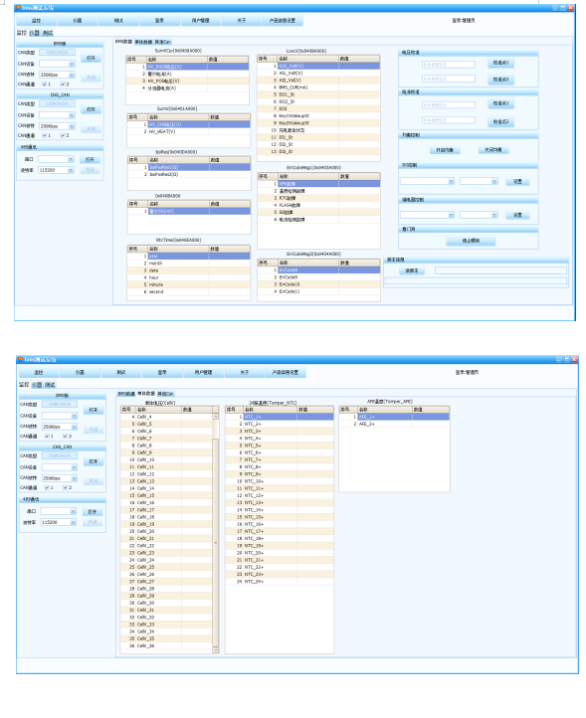Click 电流校准 校准点2 button
Screen dimensions: 586x718
tap(500, 121)
